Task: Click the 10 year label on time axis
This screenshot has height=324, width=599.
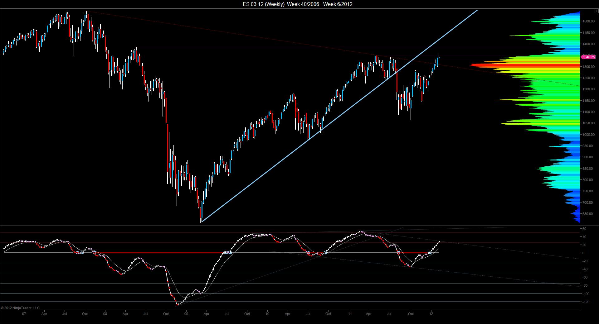Action: tap(268, 314)
